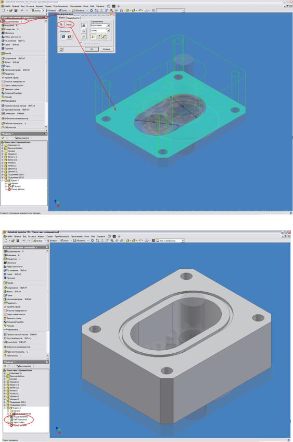The width and height of the screenshot is (293, 442).
Task: Select РабПлоскость1 in lower window tree
Action: pos(19,420)
